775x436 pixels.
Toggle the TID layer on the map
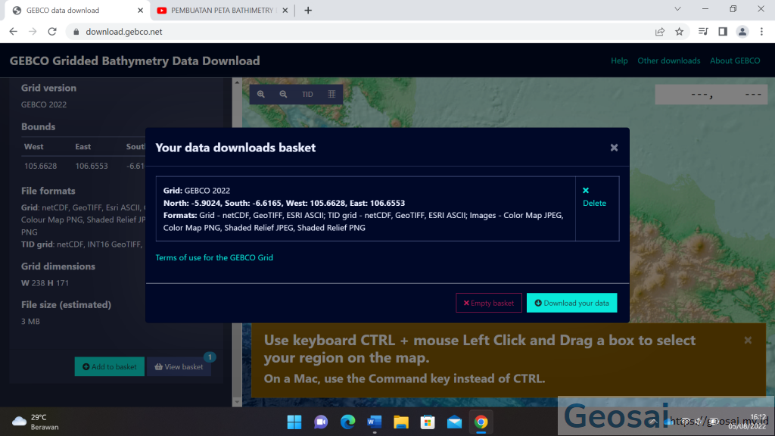307,94
